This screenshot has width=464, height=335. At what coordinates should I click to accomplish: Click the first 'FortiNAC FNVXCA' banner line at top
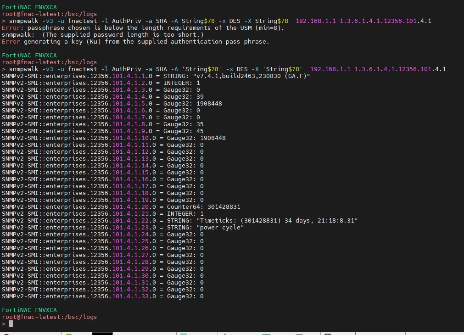[x=29, y=7]
